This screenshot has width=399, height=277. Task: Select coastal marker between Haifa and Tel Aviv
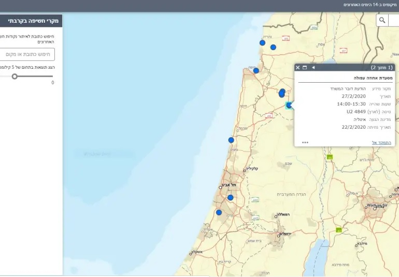coord(231,140)
